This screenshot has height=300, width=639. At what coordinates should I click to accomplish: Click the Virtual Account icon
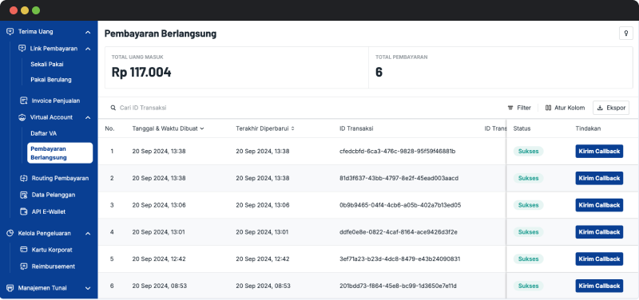[22, 117]
